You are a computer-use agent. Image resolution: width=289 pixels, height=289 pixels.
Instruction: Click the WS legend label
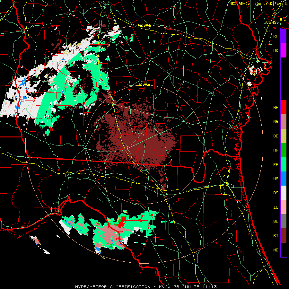coord(276,179)
